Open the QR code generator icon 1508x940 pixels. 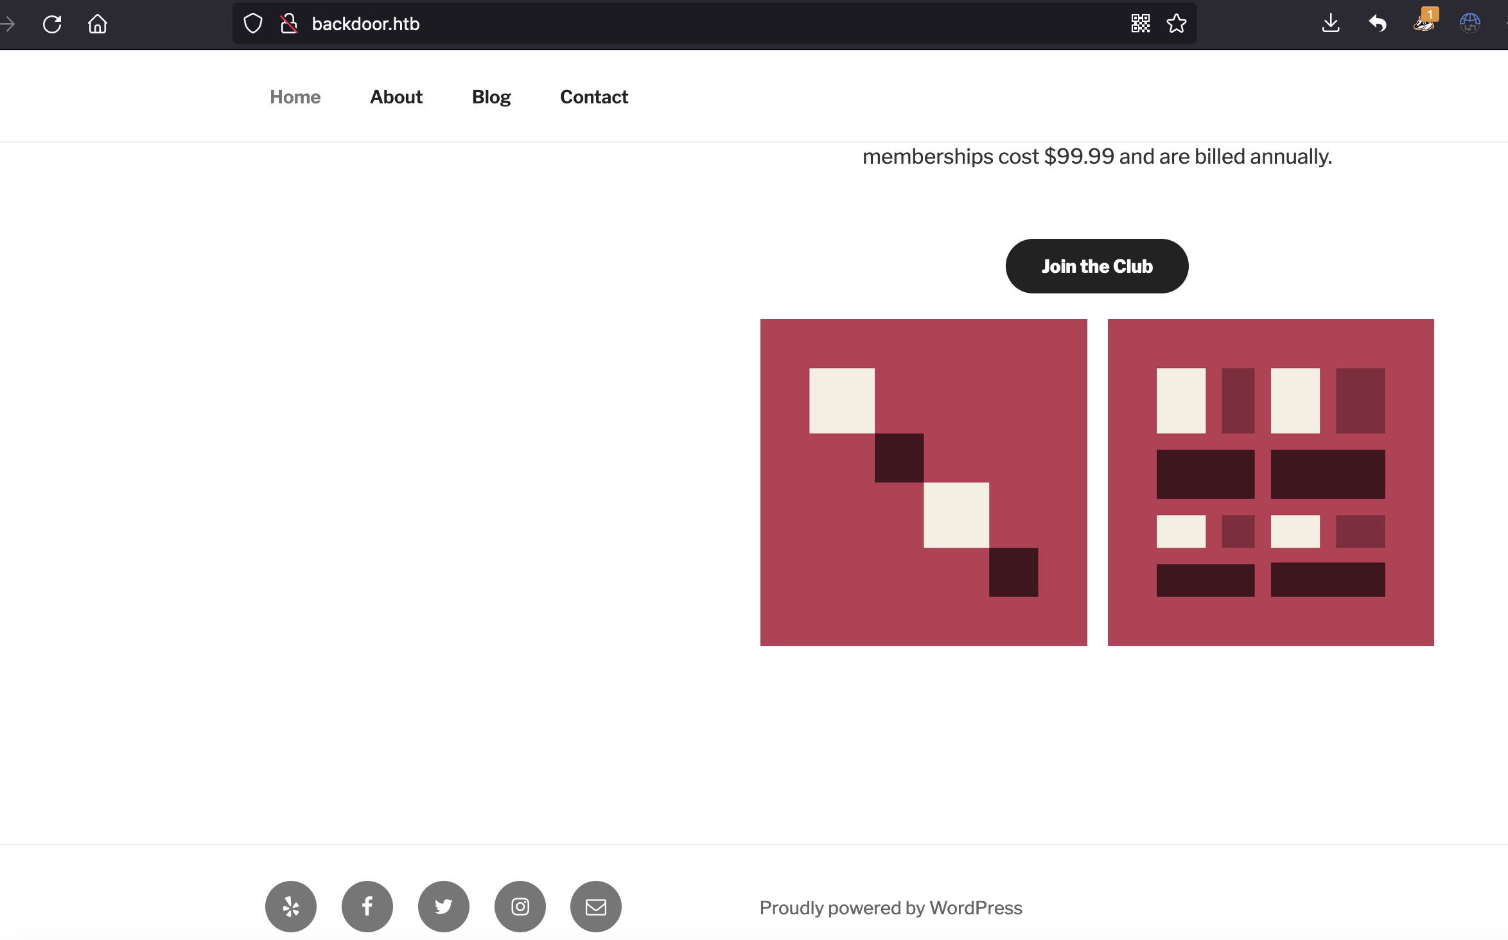(x=1140, y=24)
